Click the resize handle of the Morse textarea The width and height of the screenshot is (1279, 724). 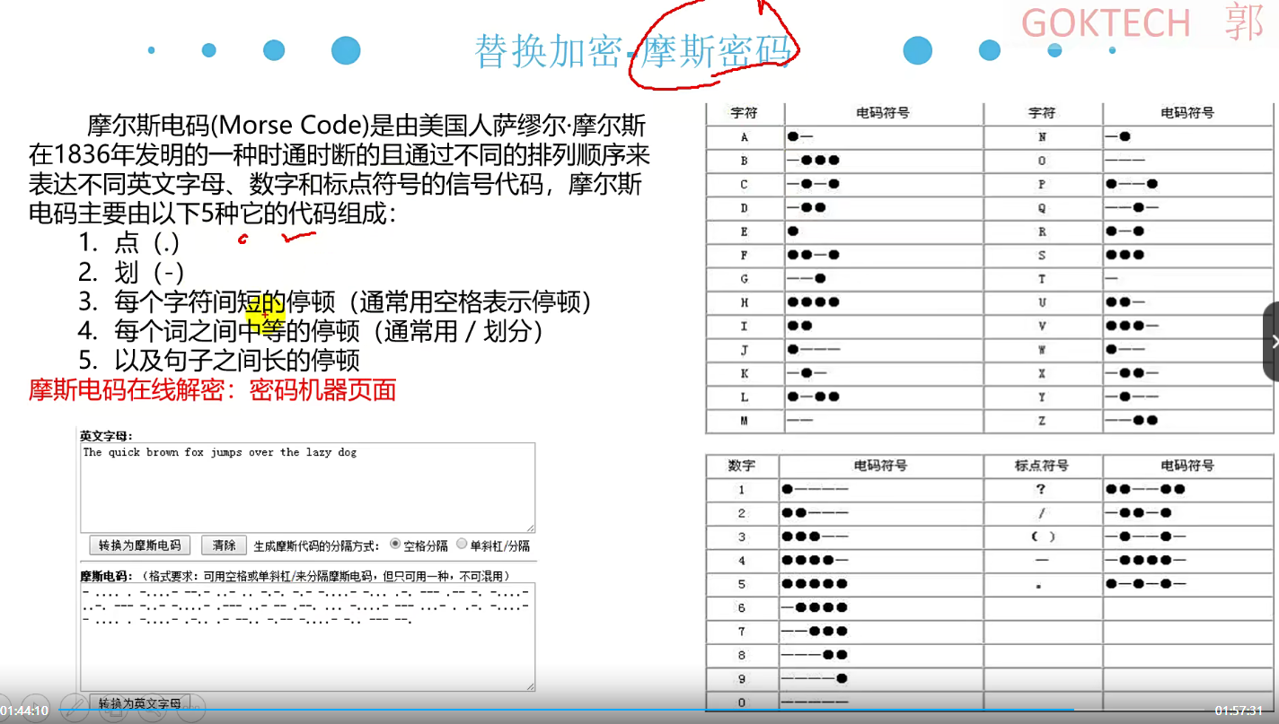tap(532, 688)
